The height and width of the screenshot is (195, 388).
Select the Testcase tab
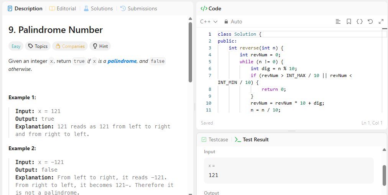[215, 139]
